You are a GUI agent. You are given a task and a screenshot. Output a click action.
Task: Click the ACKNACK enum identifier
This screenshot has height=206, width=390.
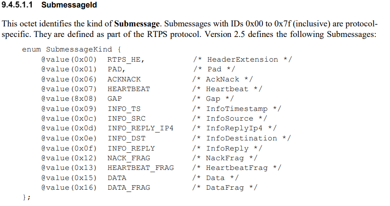click(124, 79)
